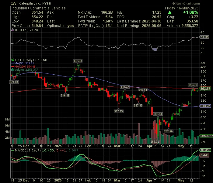Click the MA(200) red legend line
The width and height of the screenshot is (213, 183).
13,66
